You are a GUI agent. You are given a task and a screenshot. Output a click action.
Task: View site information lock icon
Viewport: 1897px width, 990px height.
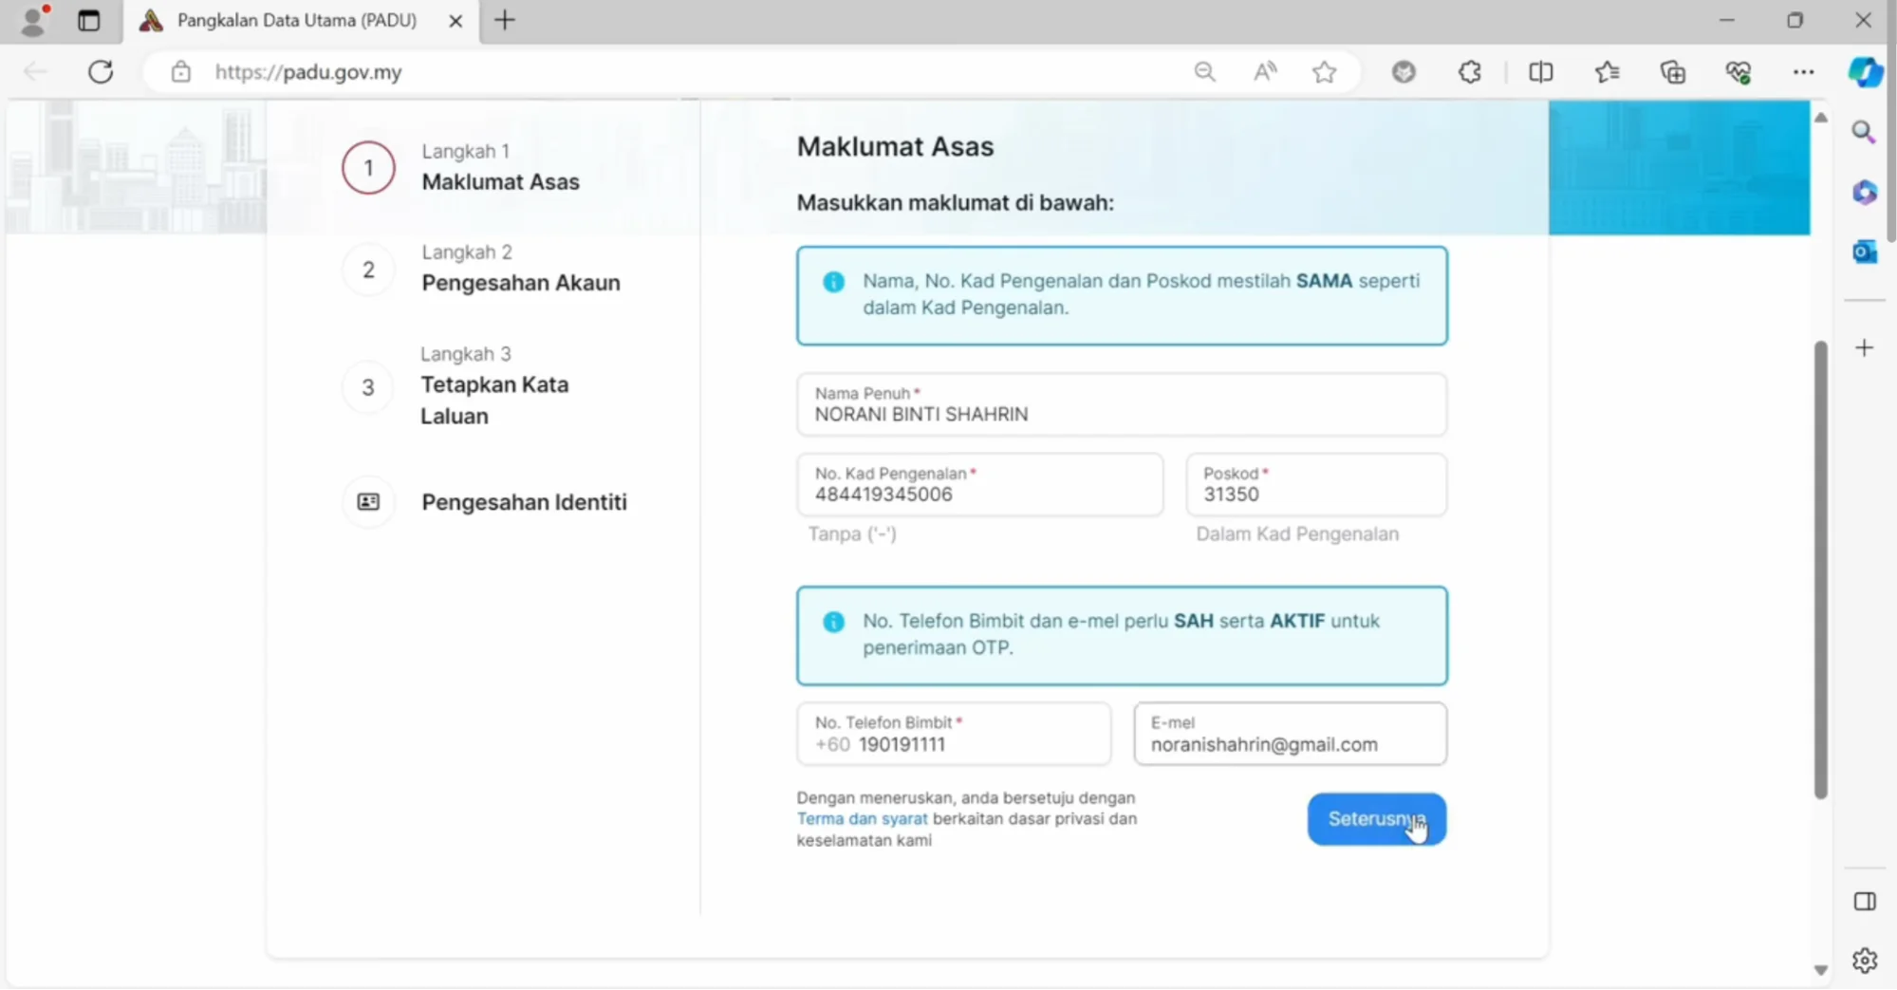(x=181, y=72)
